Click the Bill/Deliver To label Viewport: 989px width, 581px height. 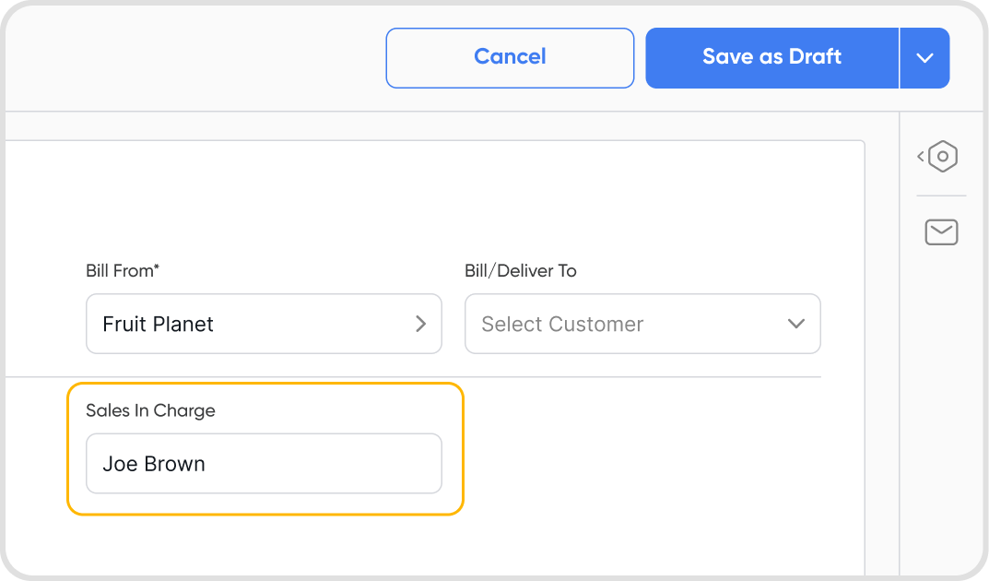coord(521,271)
